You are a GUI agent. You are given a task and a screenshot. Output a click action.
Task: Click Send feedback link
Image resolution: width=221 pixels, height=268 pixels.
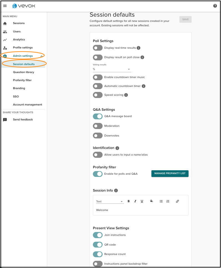click(x=23, y=120)
